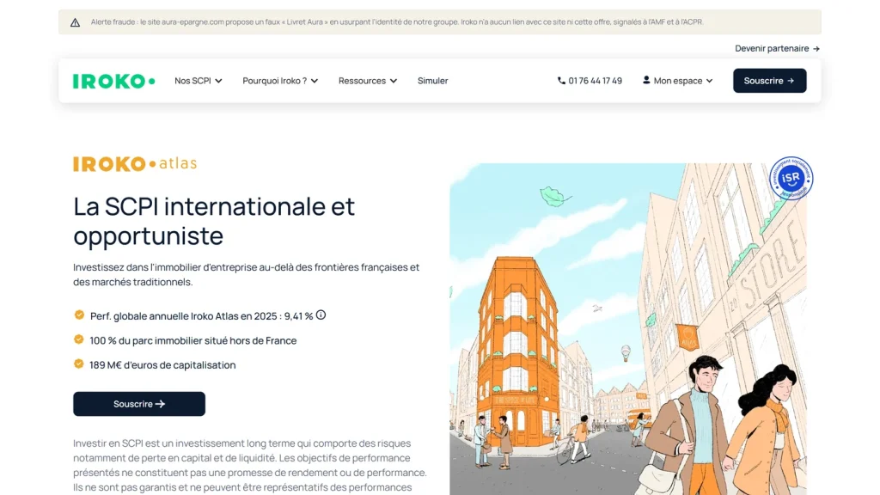This screenshot has width=880, height=495.
Task: Click the 'Investissez dans l'immobilier d'entreprise' paragraph
Action: point(247,274)
